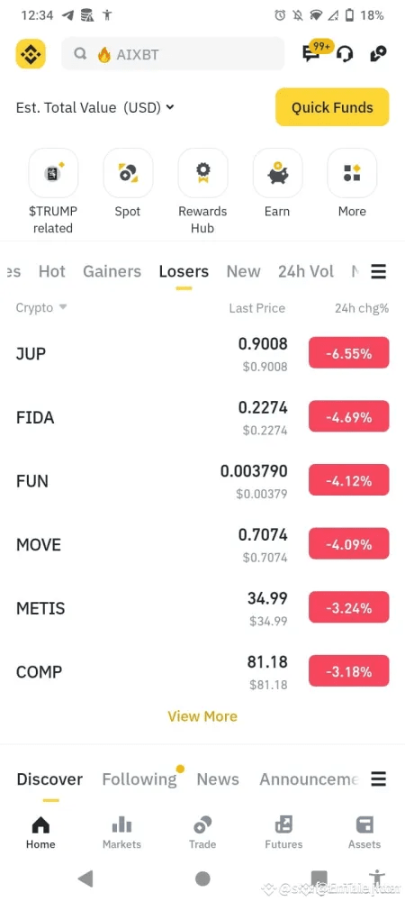
Task: Open the market list hamburger menu
Action: 379,271
